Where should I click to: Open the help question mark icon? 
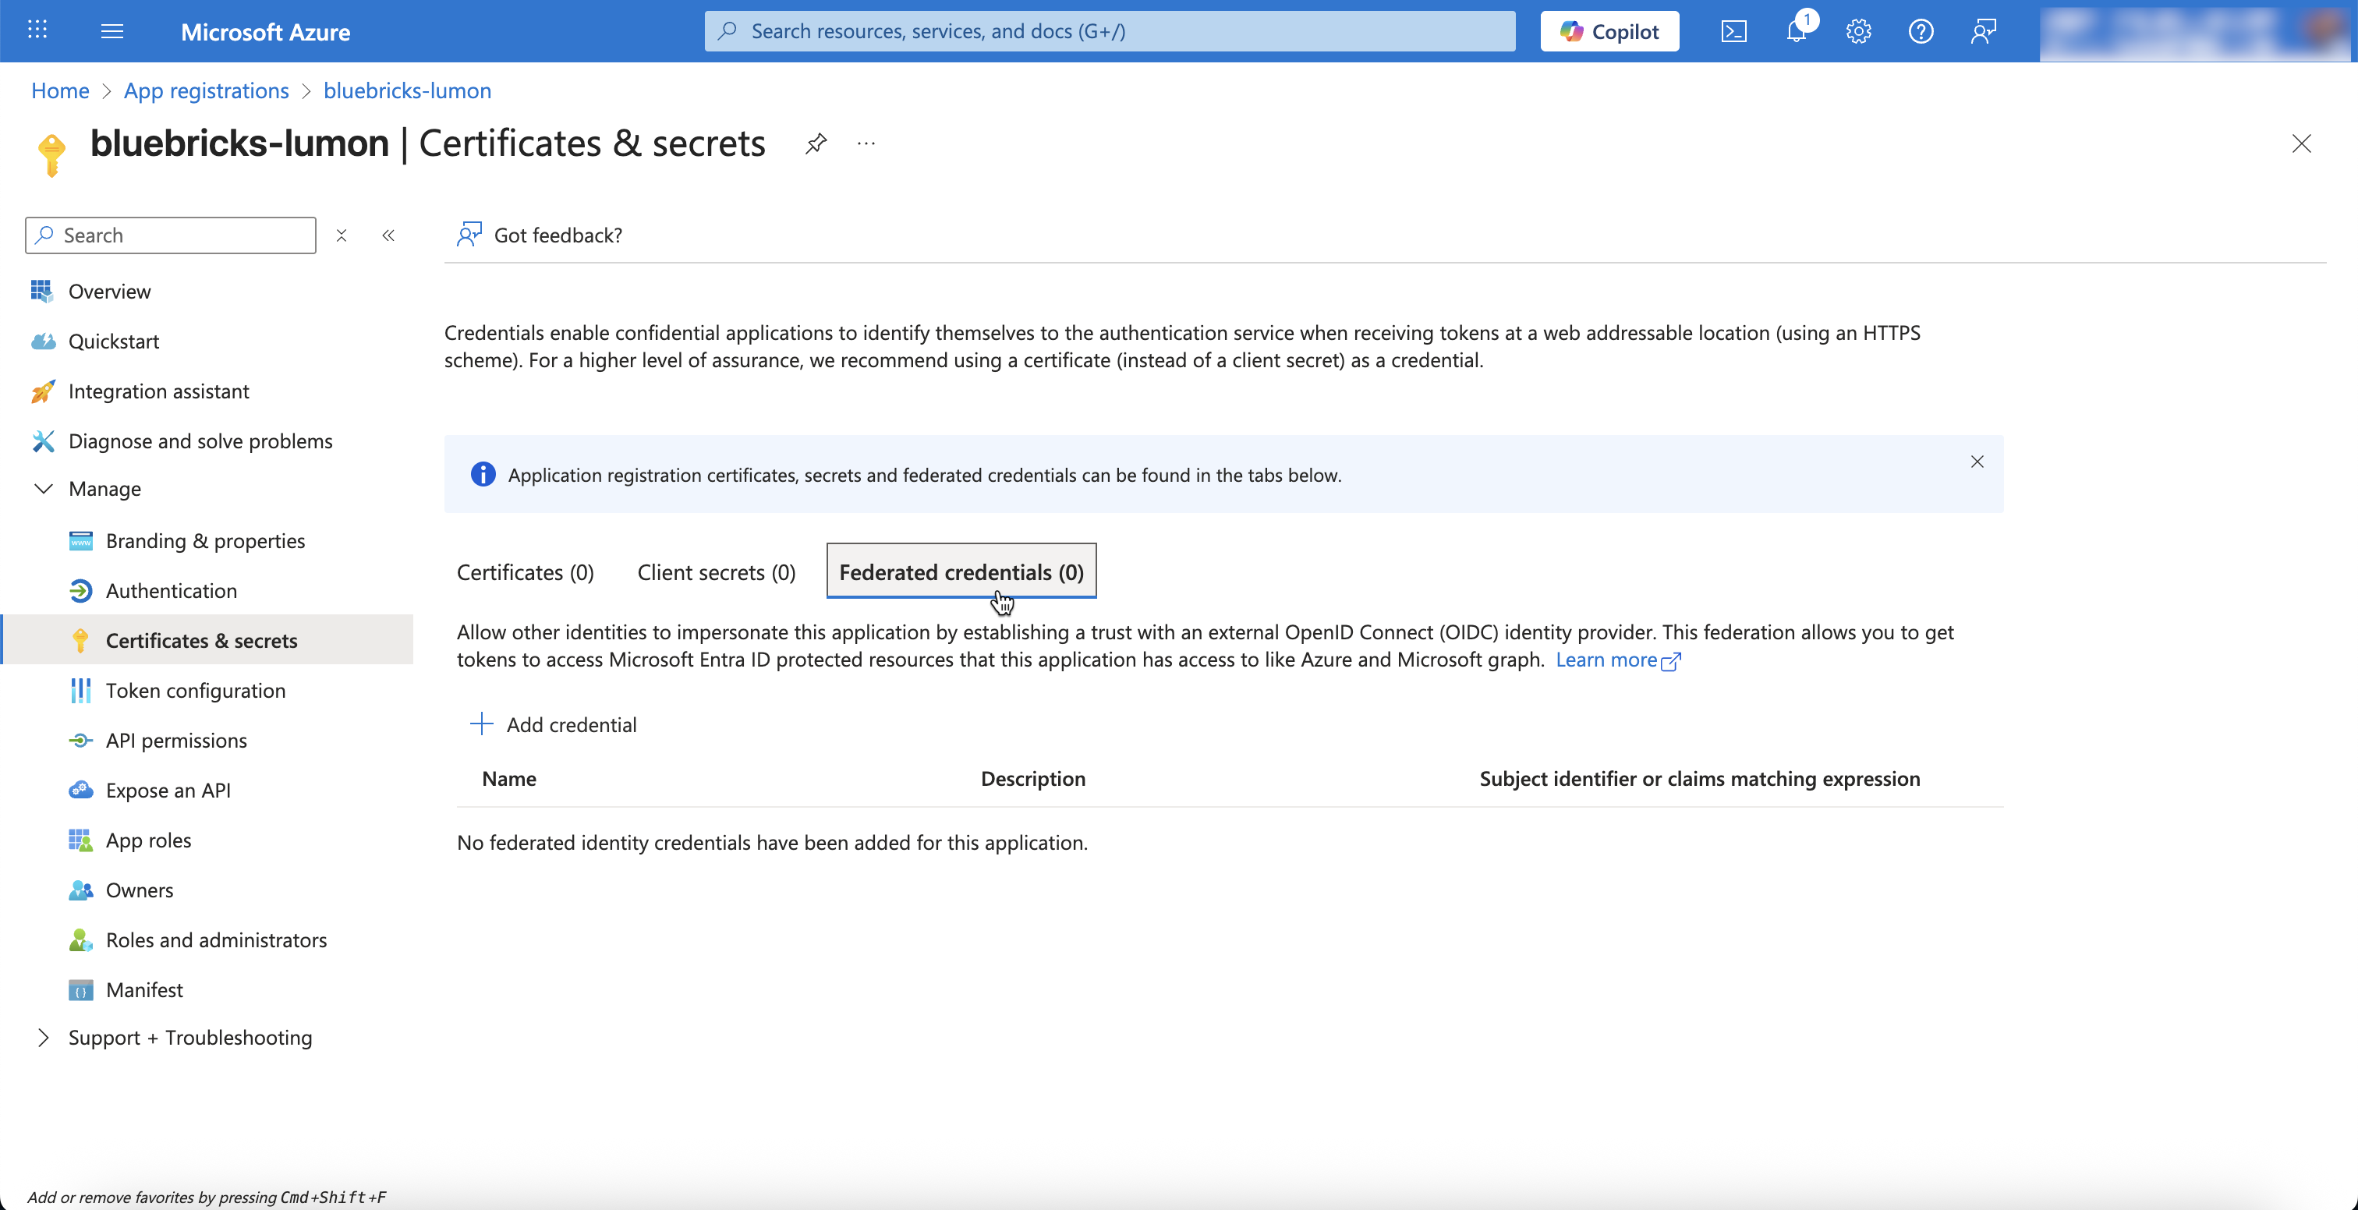point(1921,32)
